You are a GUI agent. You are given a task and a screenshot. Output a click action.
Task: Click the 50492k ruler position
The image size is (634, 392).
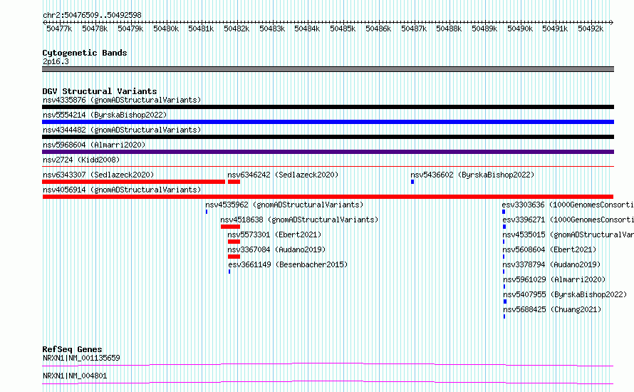coord(591,29)
